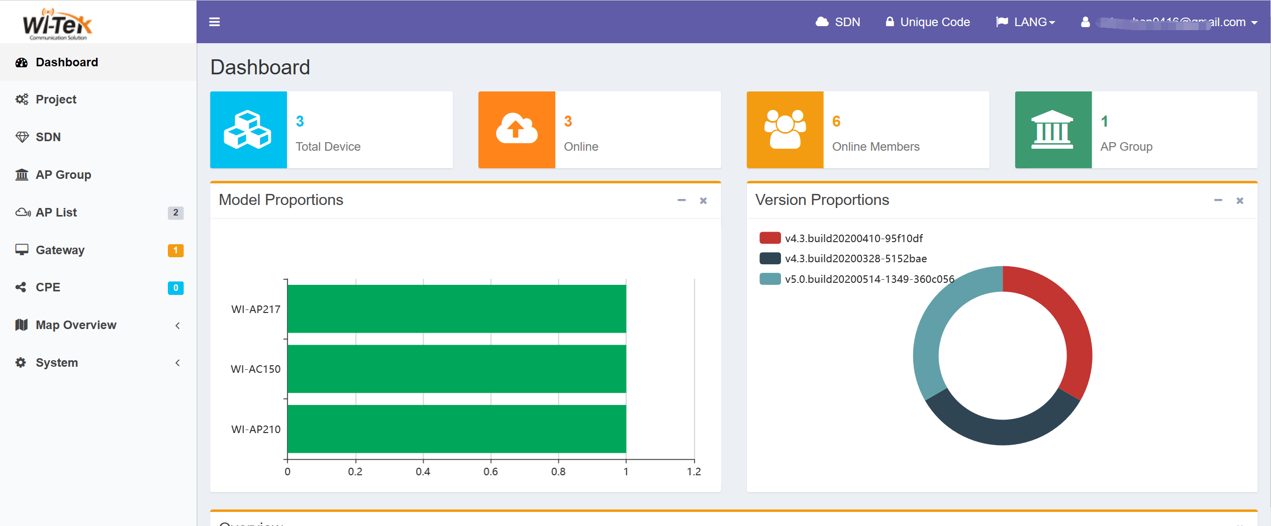Click the Version Proportions heading
This screenshot has height=526, width=1271.
coord(822,200)
